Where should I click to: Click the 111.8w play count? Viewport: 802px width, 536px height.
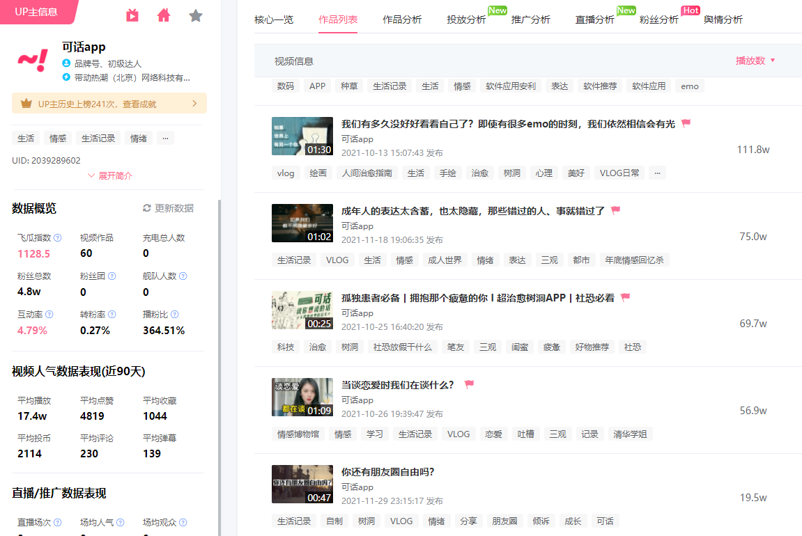[x=753, y=150]
